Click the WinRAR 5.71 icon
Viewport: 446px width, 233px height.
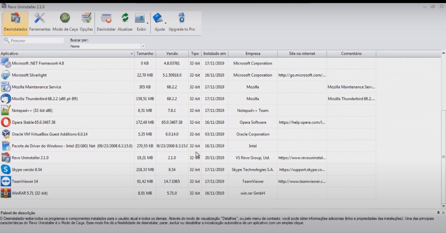6,193
